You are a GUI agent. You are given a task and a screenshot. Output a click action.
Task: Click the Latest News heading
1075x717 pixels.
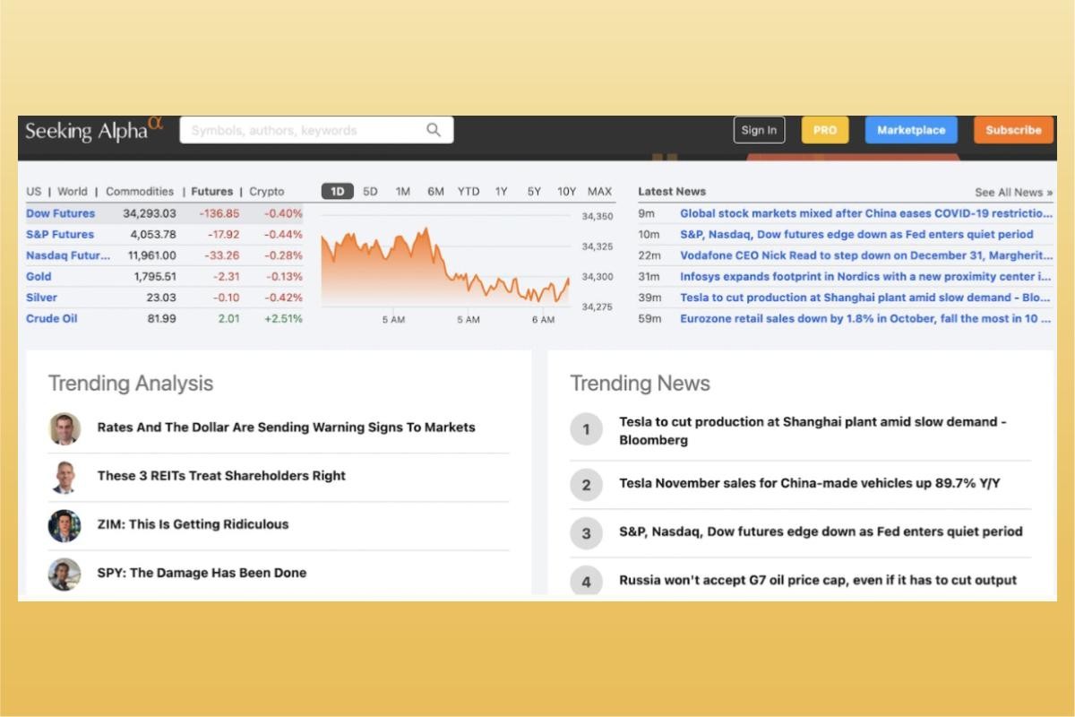point(672,192)
